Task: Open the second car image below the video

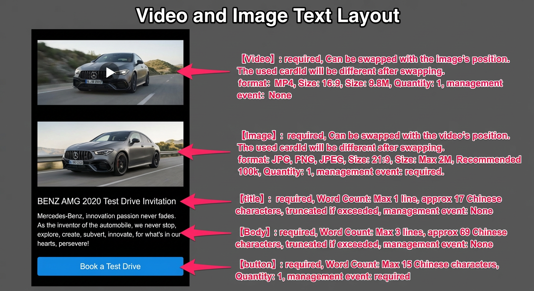Action: [x=110, y=154]
